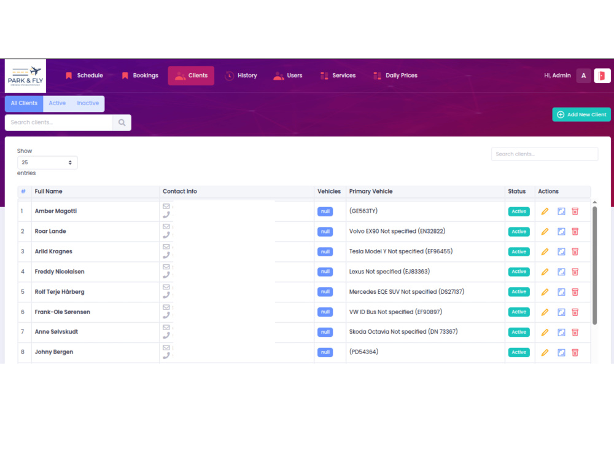
Task: Delete Amber Magotti with the trash icon
Action: pyautogui.click(x=575, y=211)
